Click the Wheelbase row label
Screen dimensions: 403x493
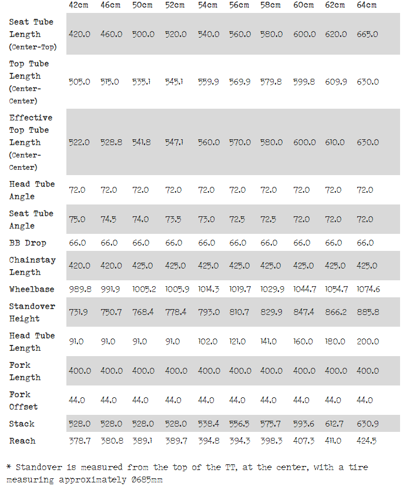pyautogui.click(x=32, y=289)
